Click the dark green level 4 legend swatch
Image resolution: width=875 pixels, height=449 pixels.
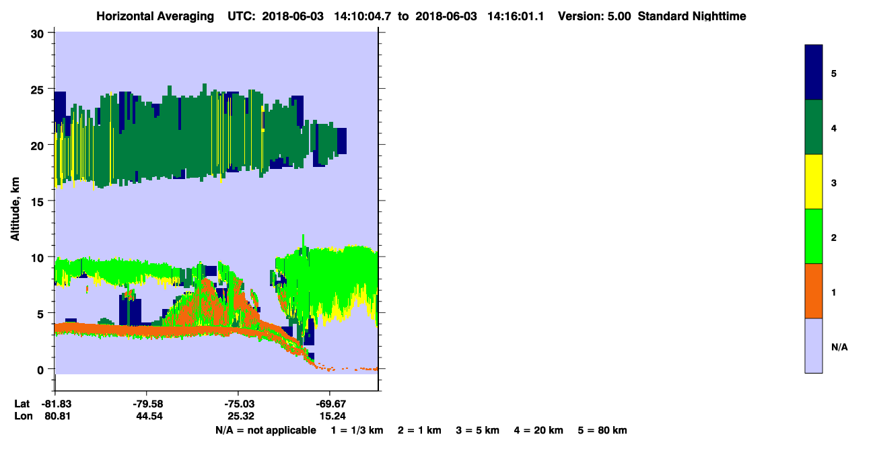pos(814,127)
